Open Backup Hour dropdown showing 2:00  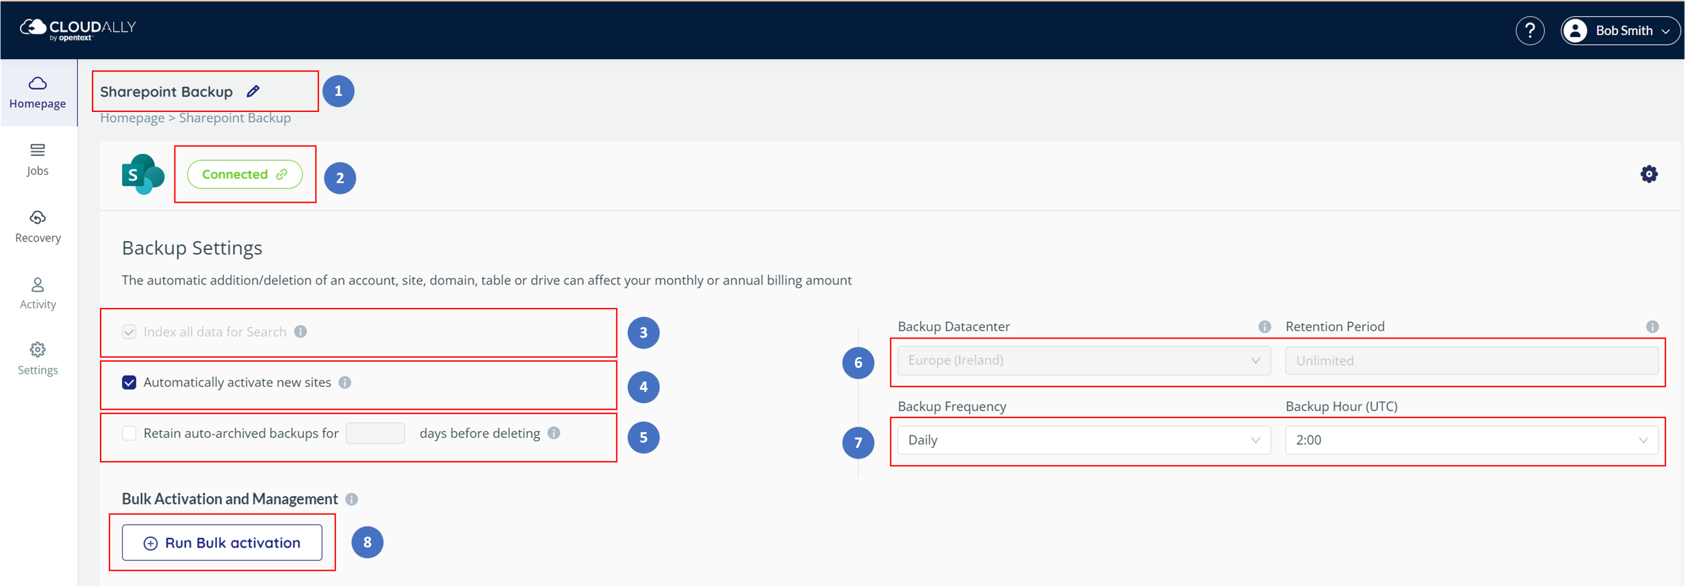(x=1472, y=440)
